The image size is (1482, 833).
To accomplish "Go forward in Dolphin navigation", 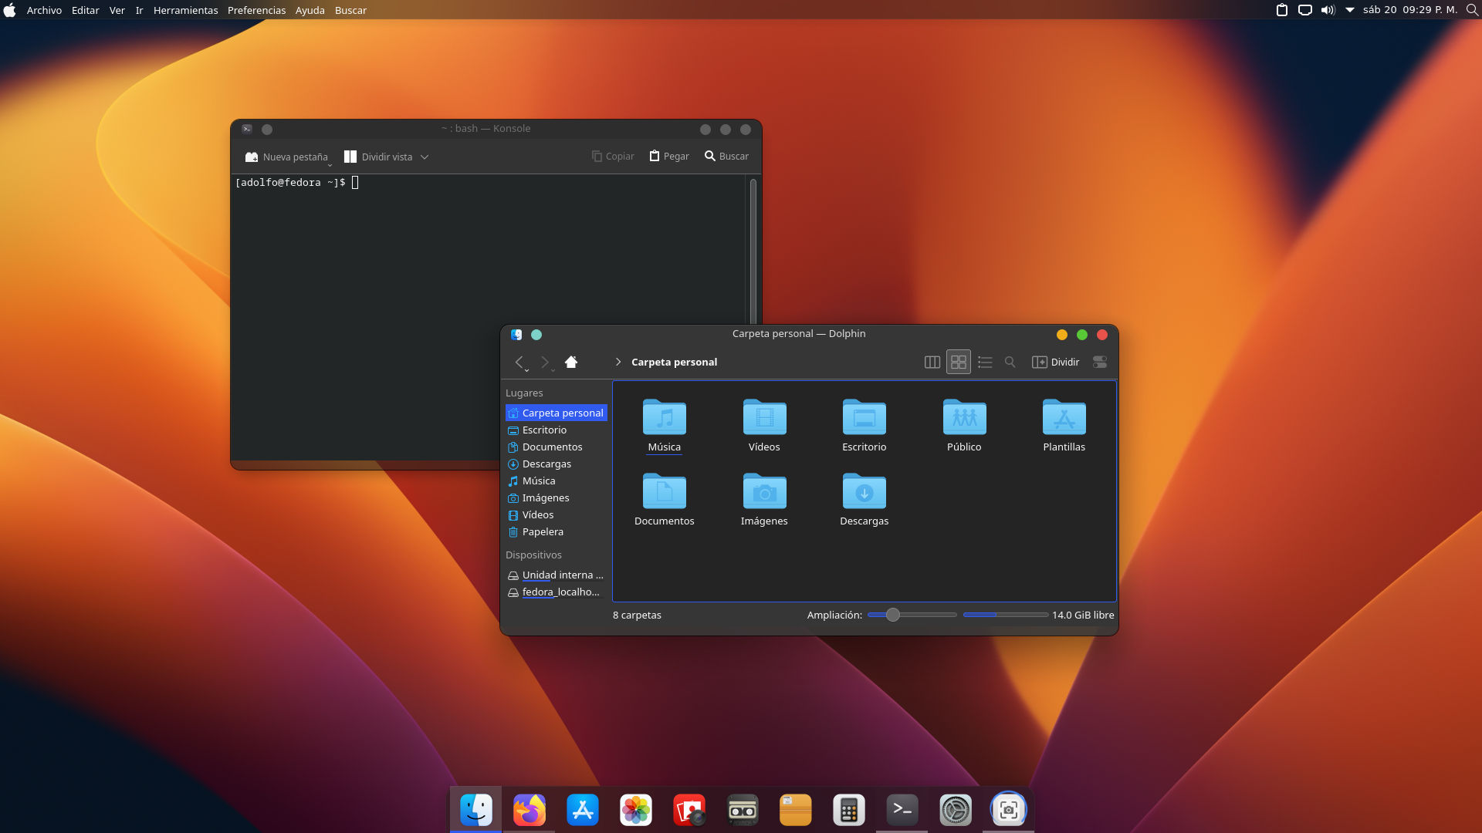I will pyautogui.click(x=545, y=362).
